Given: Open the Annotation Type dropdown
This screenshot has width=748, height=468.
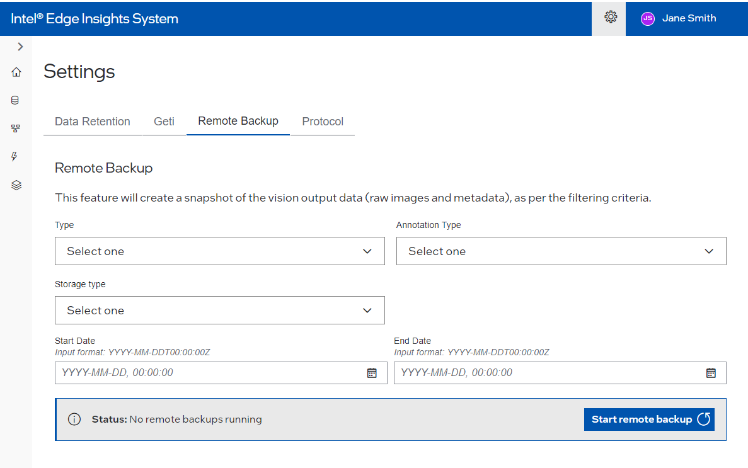Looking at the screenshot, I should (x=561, y=251).
